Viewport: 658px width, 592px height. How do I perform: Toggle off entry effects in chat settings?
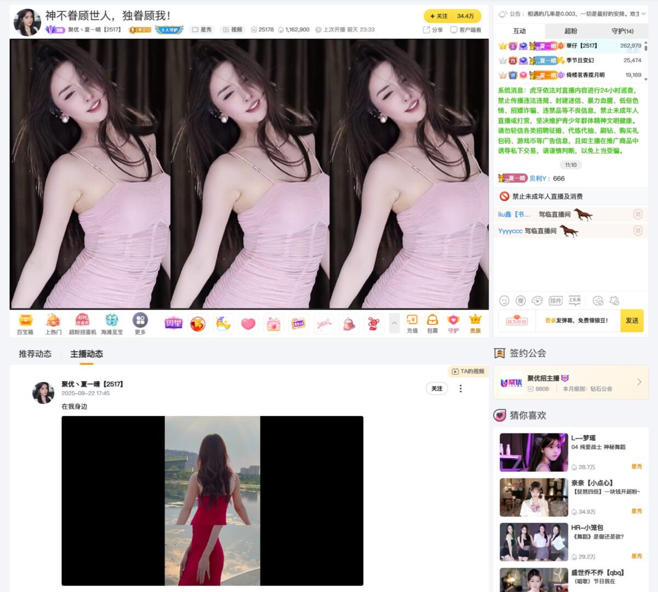point(615,301)
